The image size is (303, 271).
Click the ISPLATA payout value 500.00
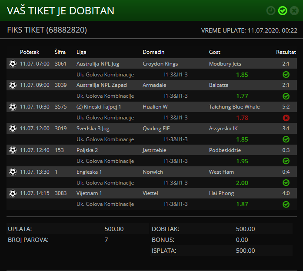[245, 251]
